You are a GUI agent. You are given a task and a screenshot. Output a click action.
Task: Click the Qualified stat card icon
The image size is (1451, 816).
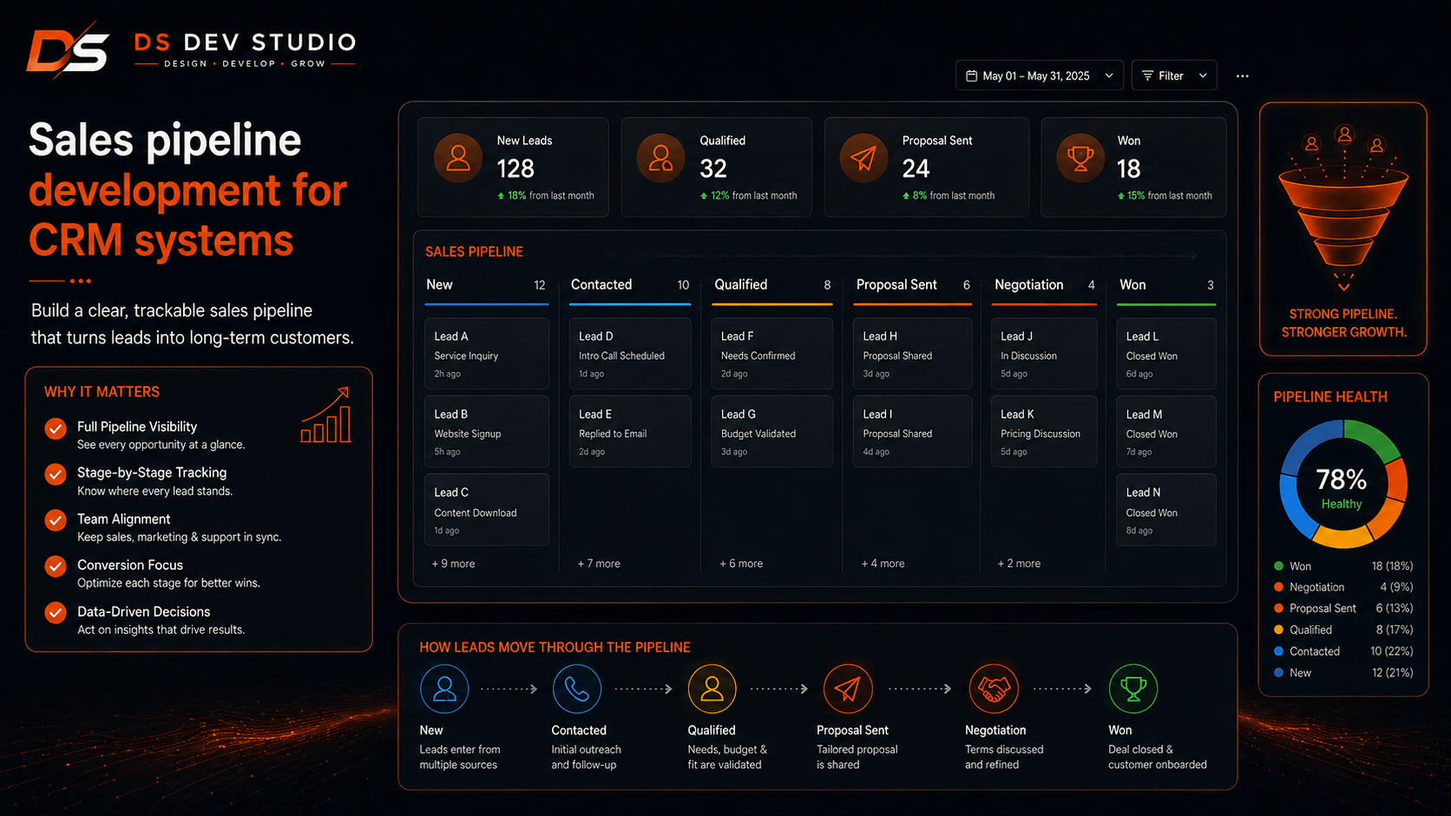660,158
